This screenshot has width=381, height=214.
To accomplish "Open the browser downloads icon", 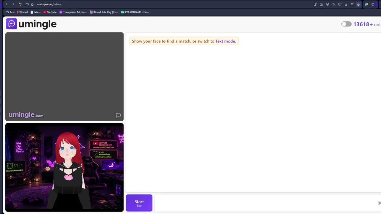I will point(346,4).
